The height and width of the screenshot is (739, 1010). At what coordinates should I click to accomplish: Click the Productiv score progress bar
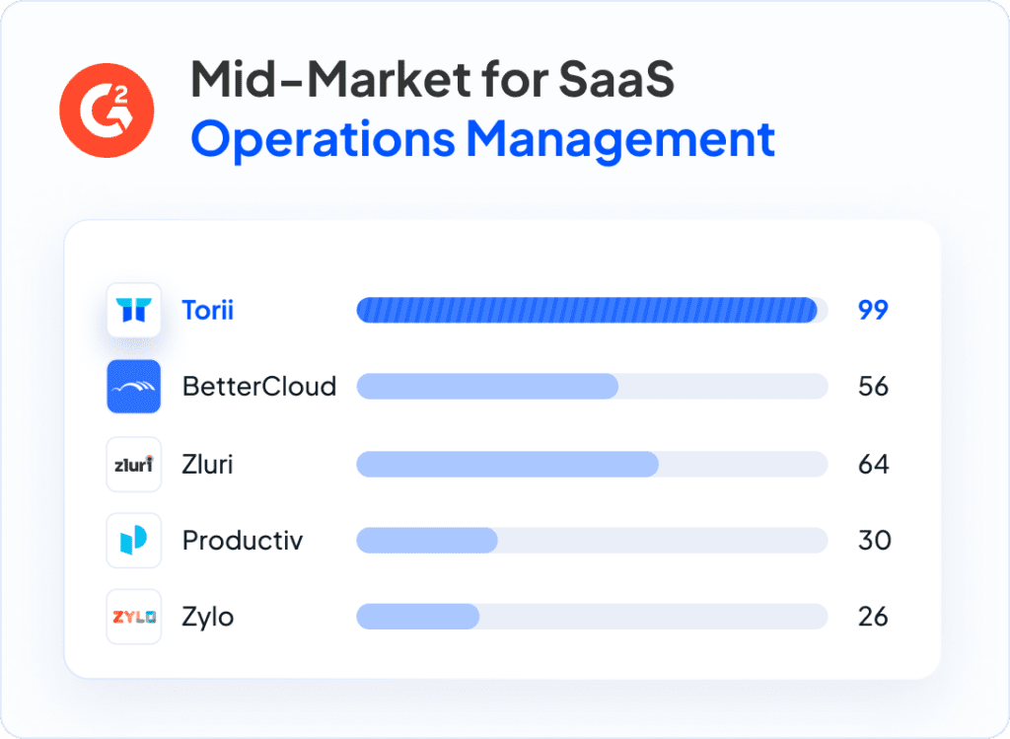pyautogui.click(x=592, y=540)
